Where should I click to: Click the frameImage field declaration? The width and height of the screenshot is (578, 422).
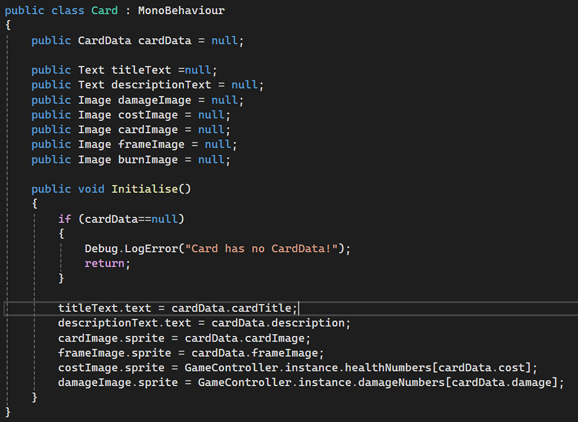pyautogui.click(x=151, y=144)
